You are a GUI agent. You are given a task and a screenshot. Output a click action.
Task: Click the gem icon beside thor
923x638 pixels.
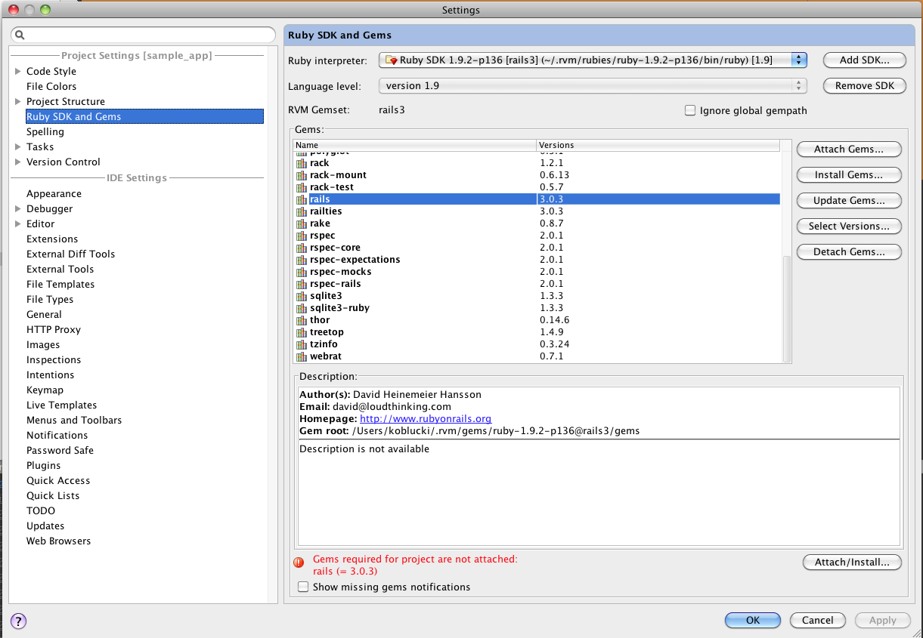click(301, 320)
